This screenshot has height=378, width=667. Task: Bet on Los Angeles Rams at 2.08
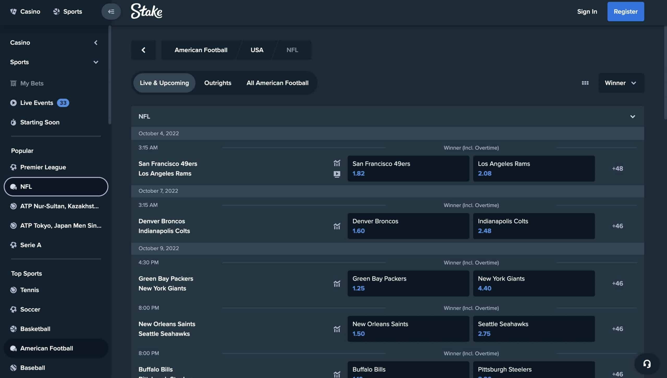pyautogui.click(x=534, y=169)
